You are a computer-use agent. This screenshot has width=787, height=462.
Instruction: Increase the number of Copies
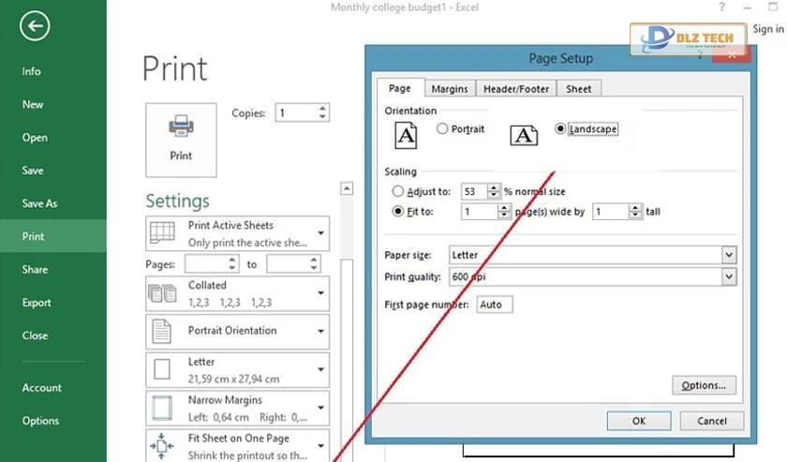click(x=323, y=109)
